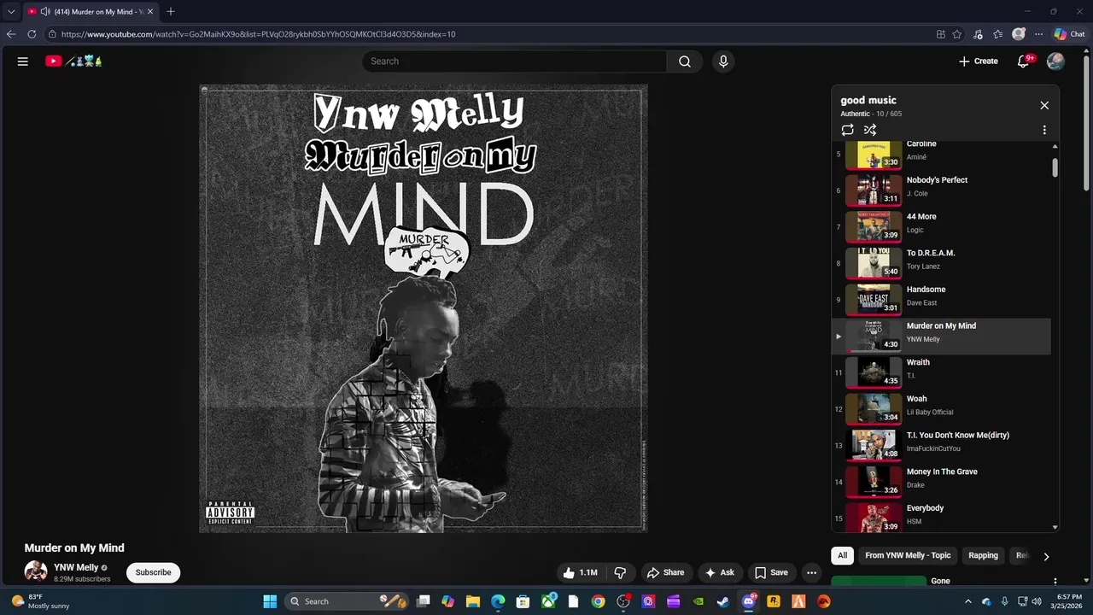The width and height of the screenshot is (1093, 615).
Task: Like the video with 1.1M likes
Action: (x=581, y=572)
